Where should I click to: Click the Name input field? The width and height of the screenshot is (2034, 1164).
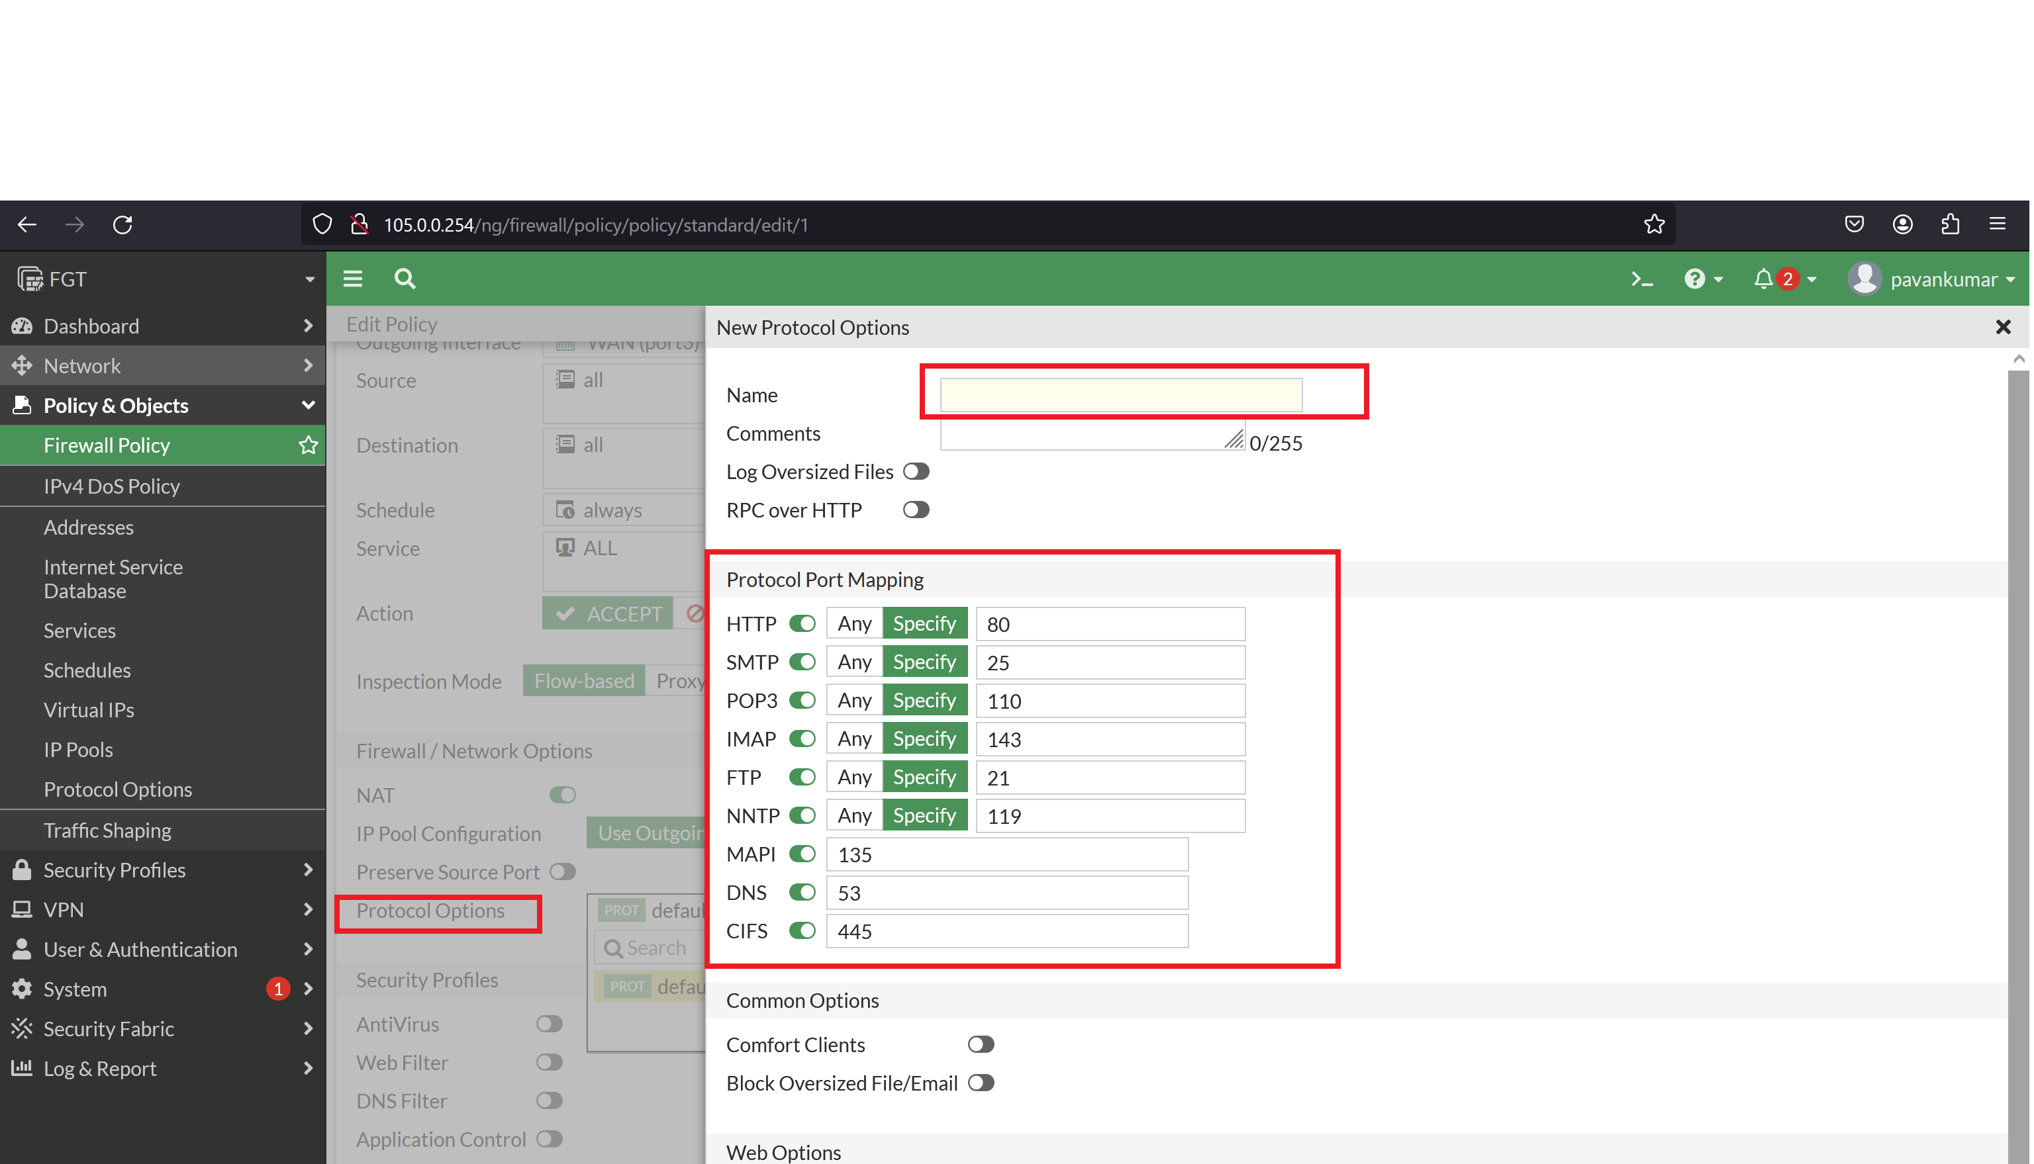tap(1119, 394)
